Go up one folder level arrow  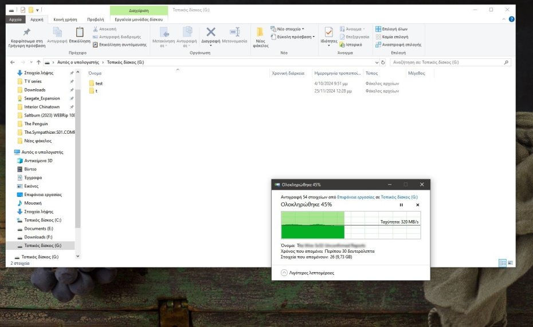[x=38, y=62]
